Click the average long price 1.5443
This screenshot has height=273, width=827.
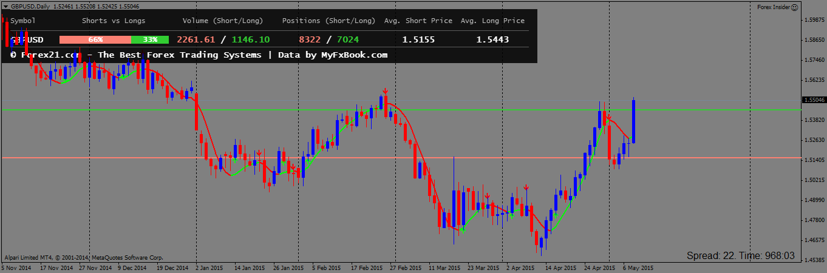[x=492, y=39]
